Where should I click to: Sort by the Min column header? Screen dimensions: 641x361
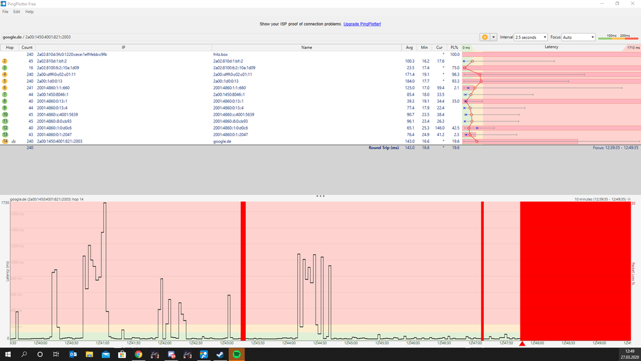click(x=424, y=48)
